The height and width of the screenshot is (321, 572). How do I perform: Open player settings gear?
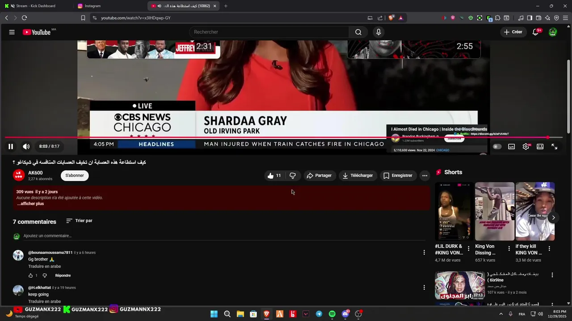coord(526,147)
